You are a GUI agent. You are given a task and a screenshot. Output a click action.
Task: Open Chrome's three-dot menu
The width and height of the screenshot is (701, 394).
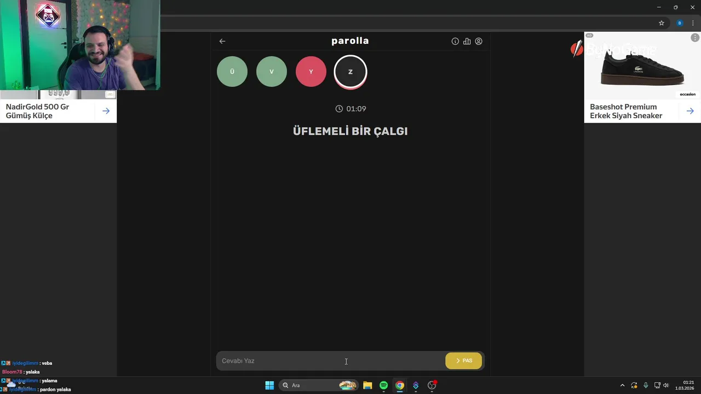pyautogui.click(x=693, y=23)
